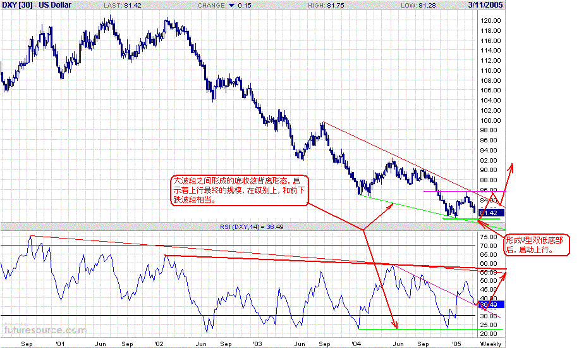Click the 106.00 price axis label
Viewport: 579px width, 348px height.
[491, 90]
